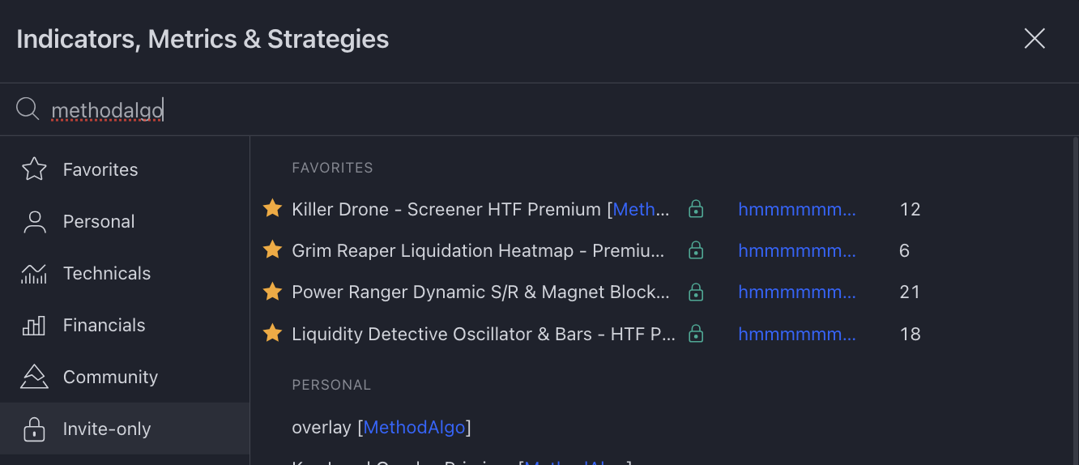
Task: Click into the methodalgo search field
Action: tap(486, 109)
